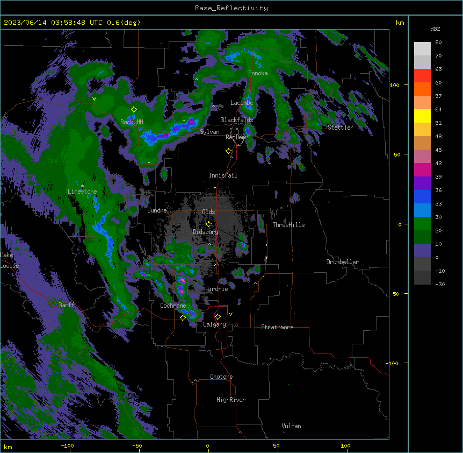
Task: Click the 100 tick on the right axis
Action: pos(394,85)
